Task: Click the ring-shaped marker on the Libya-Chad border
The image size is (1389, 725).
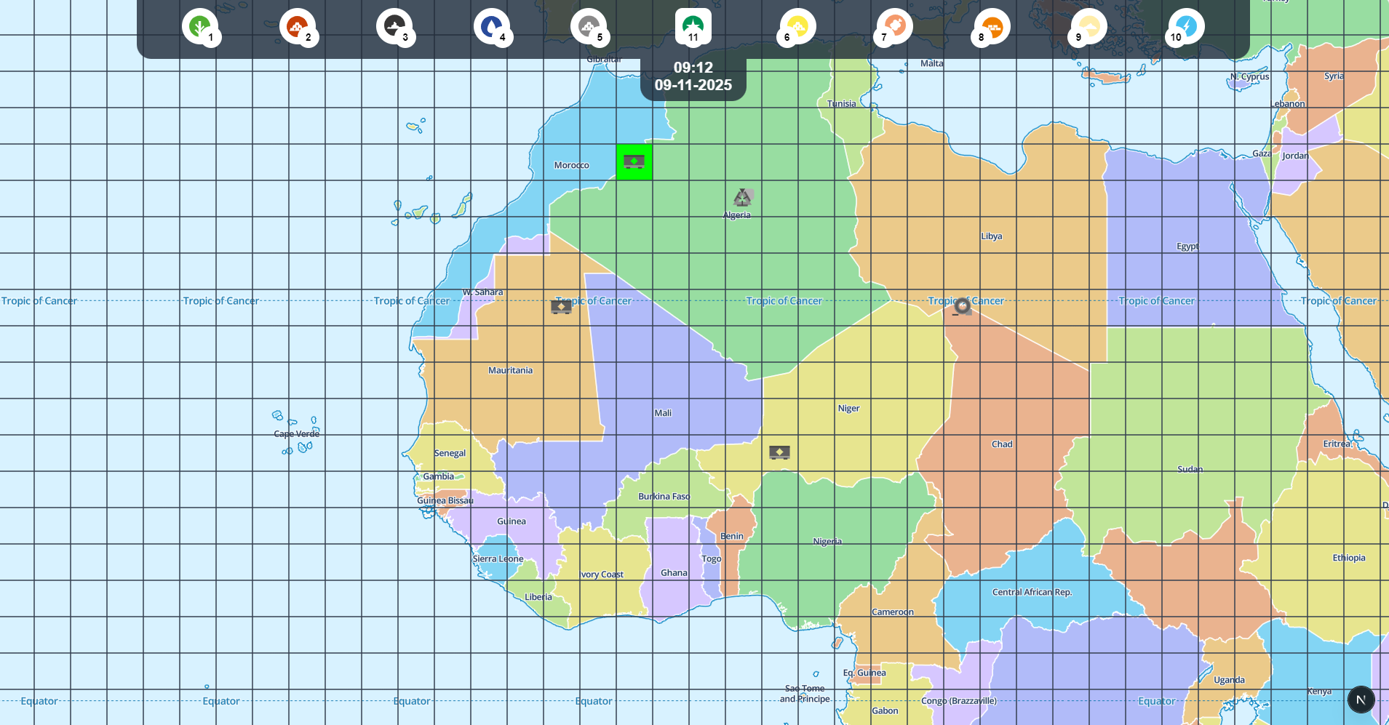Action: point(962,306)
